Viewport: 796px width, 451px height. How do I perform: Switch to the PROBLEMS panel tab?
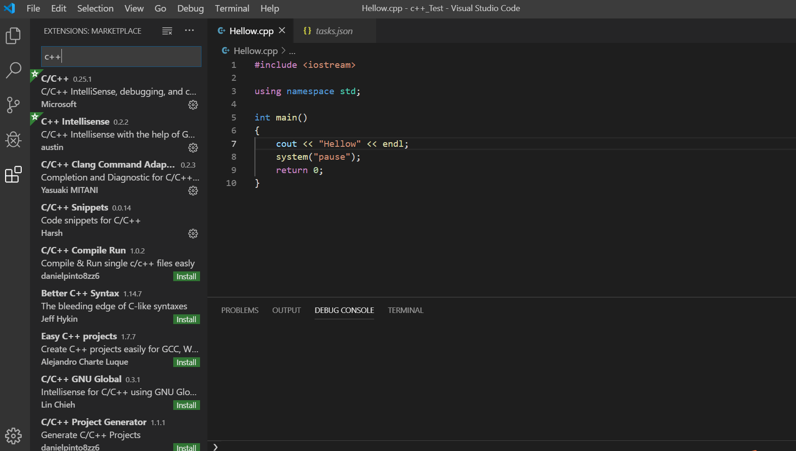[240, 310]
